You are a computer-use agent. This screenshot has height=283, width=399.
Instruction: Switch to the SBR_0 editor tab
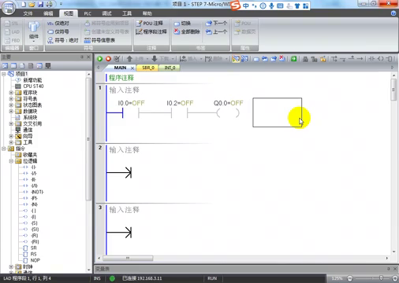pyautogui.click(x=148, y=68)
